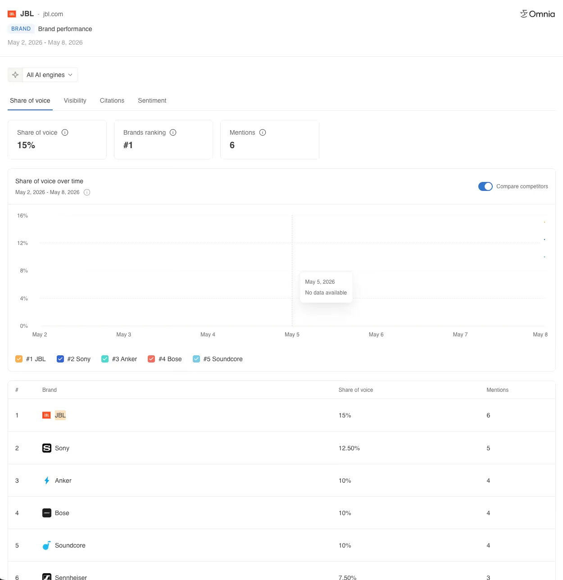Click the JBL brand name in table

[x=60, y=415]
